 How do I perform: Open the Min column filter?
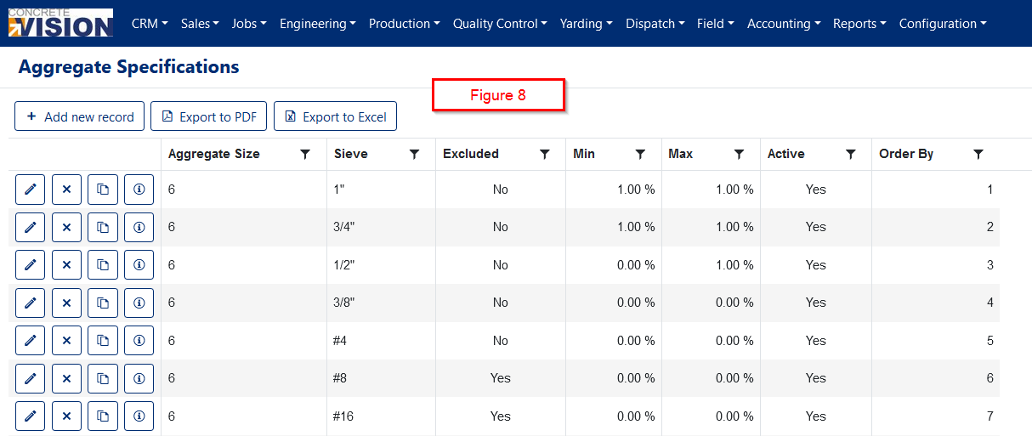[x=641, y=155]
